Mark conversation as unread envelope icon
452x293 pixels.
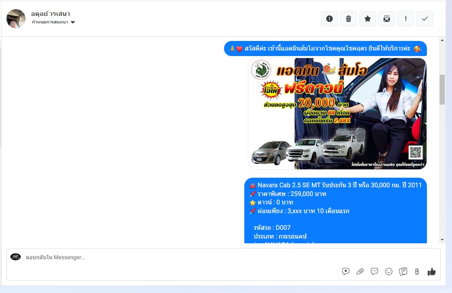point(387,19)
